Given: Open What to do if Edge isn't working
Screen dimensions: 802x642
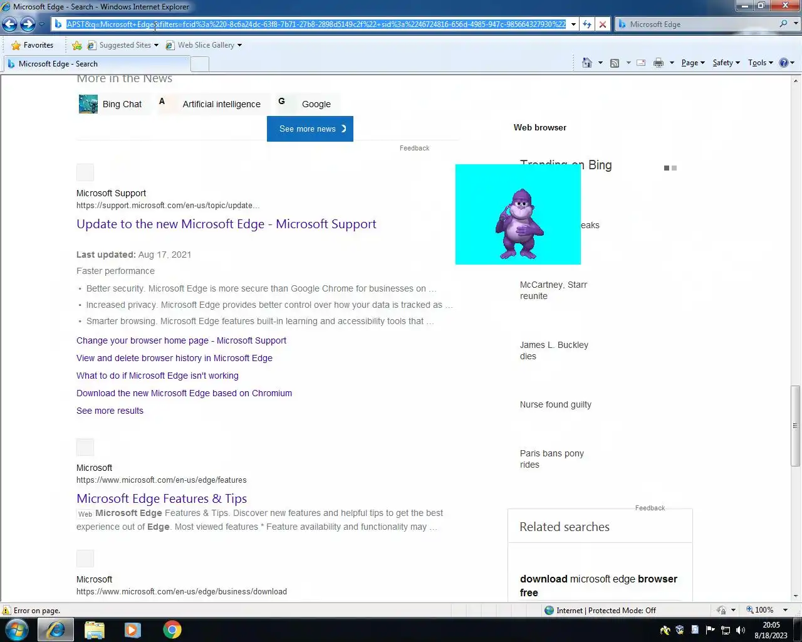Looking at the screenshot, I should (157, 376).
